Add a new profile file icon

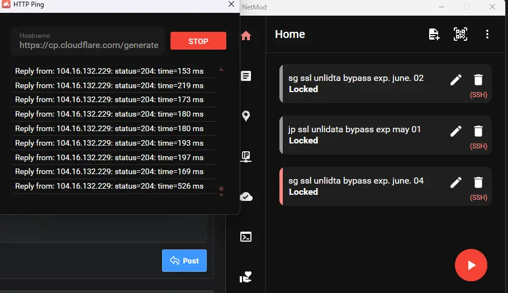[x=434, y=34]
